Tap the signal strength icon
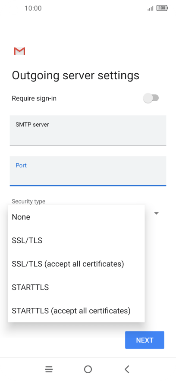This screenshot has height=381, width=176. coord(151,9)
